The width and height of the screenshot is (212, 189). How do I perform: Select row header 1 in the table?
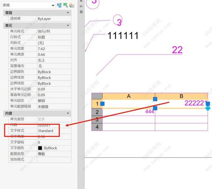97,104
